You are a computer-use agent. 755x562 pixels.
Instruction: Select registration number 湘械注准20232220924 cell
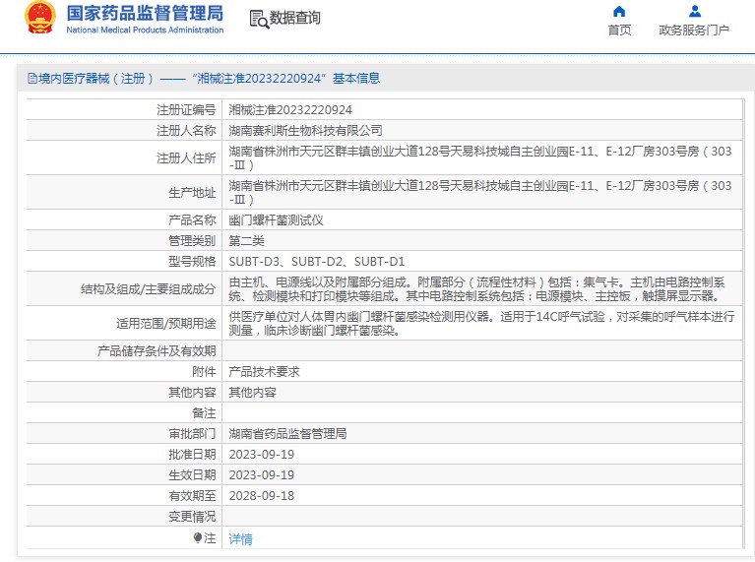tap(290, 110)
